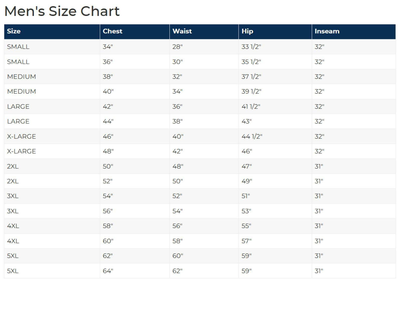Select the 54" chest value
Screen dimensions: 401x313
(108, 196)
